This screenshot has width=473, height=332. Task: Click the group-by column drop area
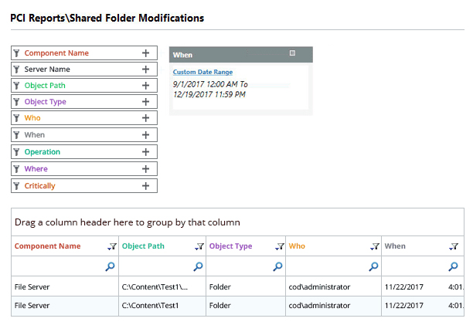coord(237,222)
